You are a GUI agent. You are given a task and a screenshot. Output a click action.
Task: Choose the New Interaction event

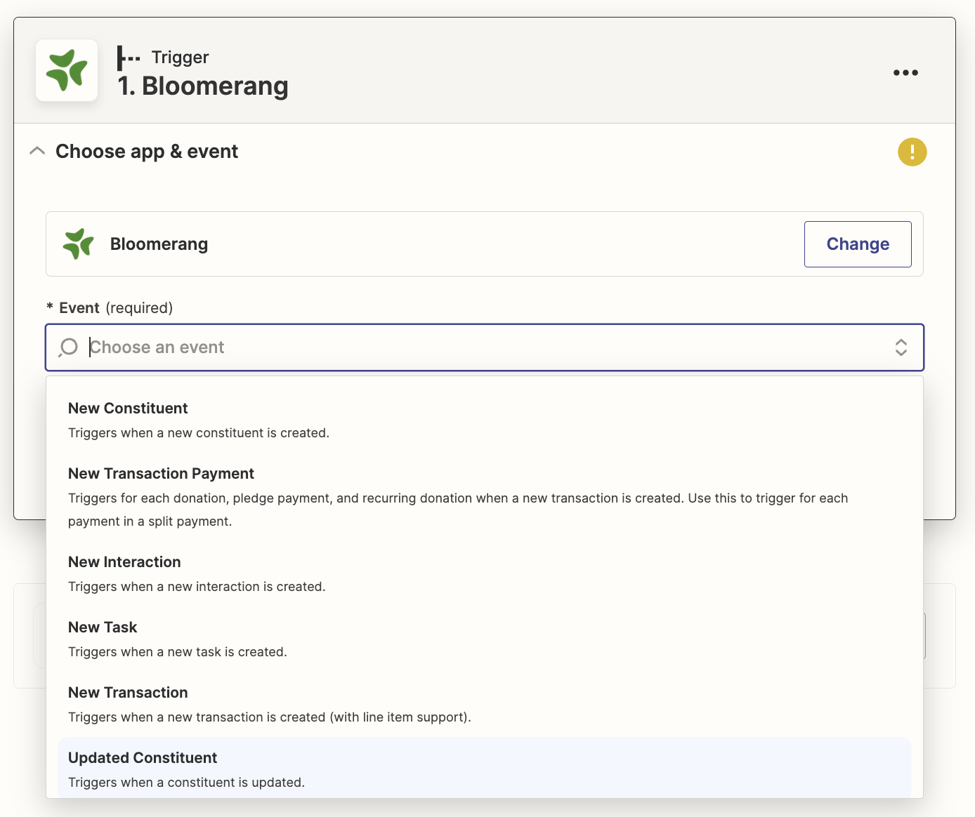tap(485, 573)
